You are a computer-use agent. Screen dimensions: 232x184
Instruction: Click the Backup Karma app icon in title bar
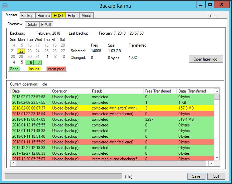pos(5,6)
